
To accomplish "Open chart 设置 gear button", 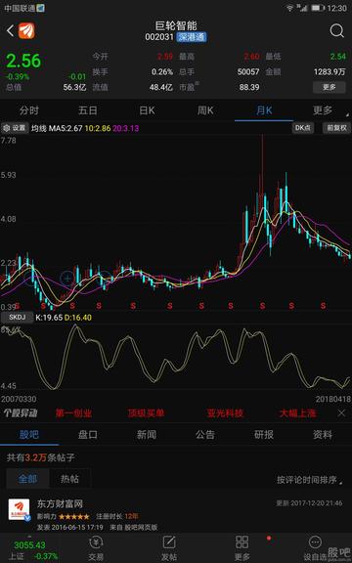I will pyautogui.click(x=15, y=128).
